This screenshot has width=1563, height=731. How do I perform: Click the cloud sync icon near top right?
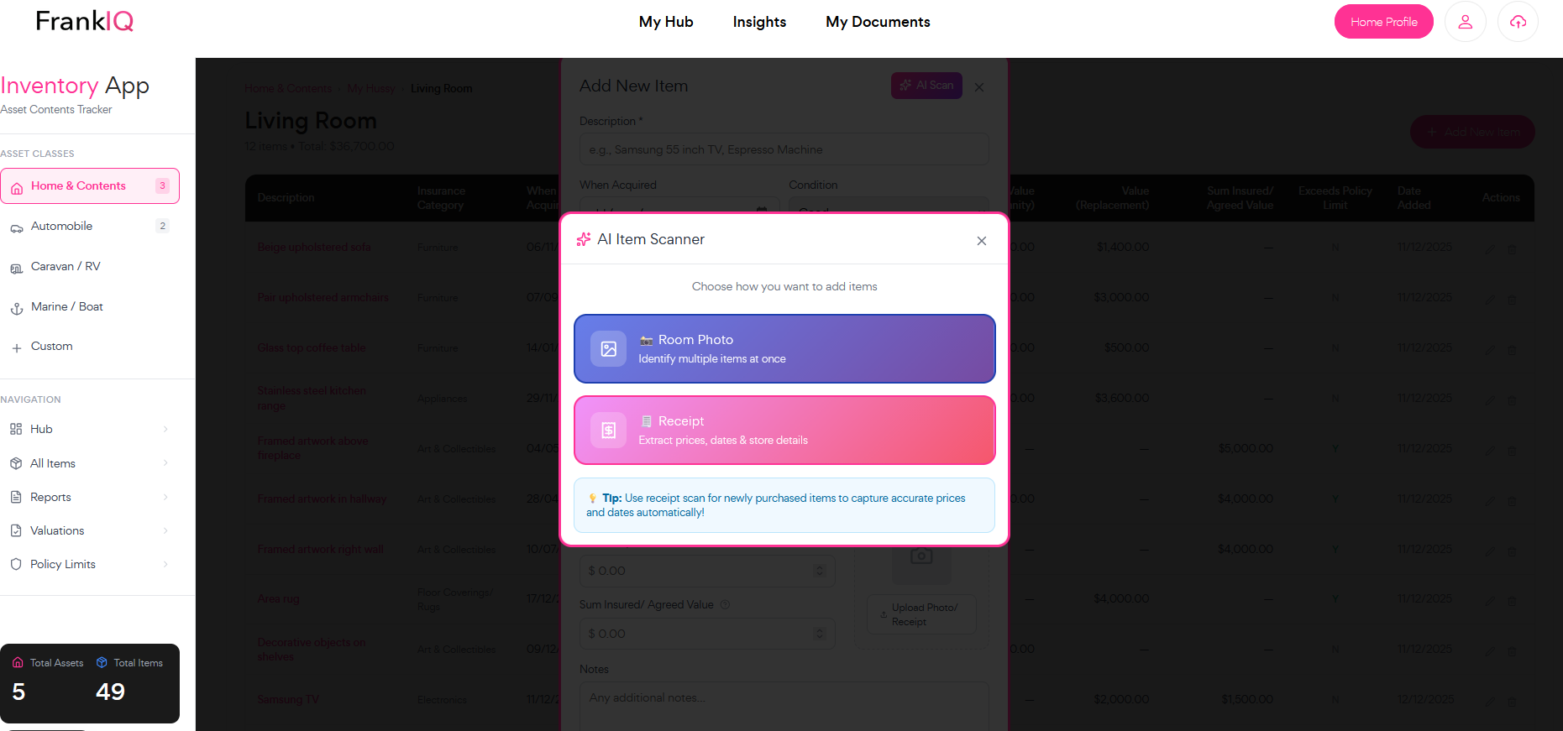click(x=1518, y=21)
